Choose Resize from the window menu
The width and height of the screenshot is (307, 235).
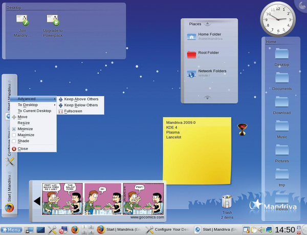coord(33,123)
